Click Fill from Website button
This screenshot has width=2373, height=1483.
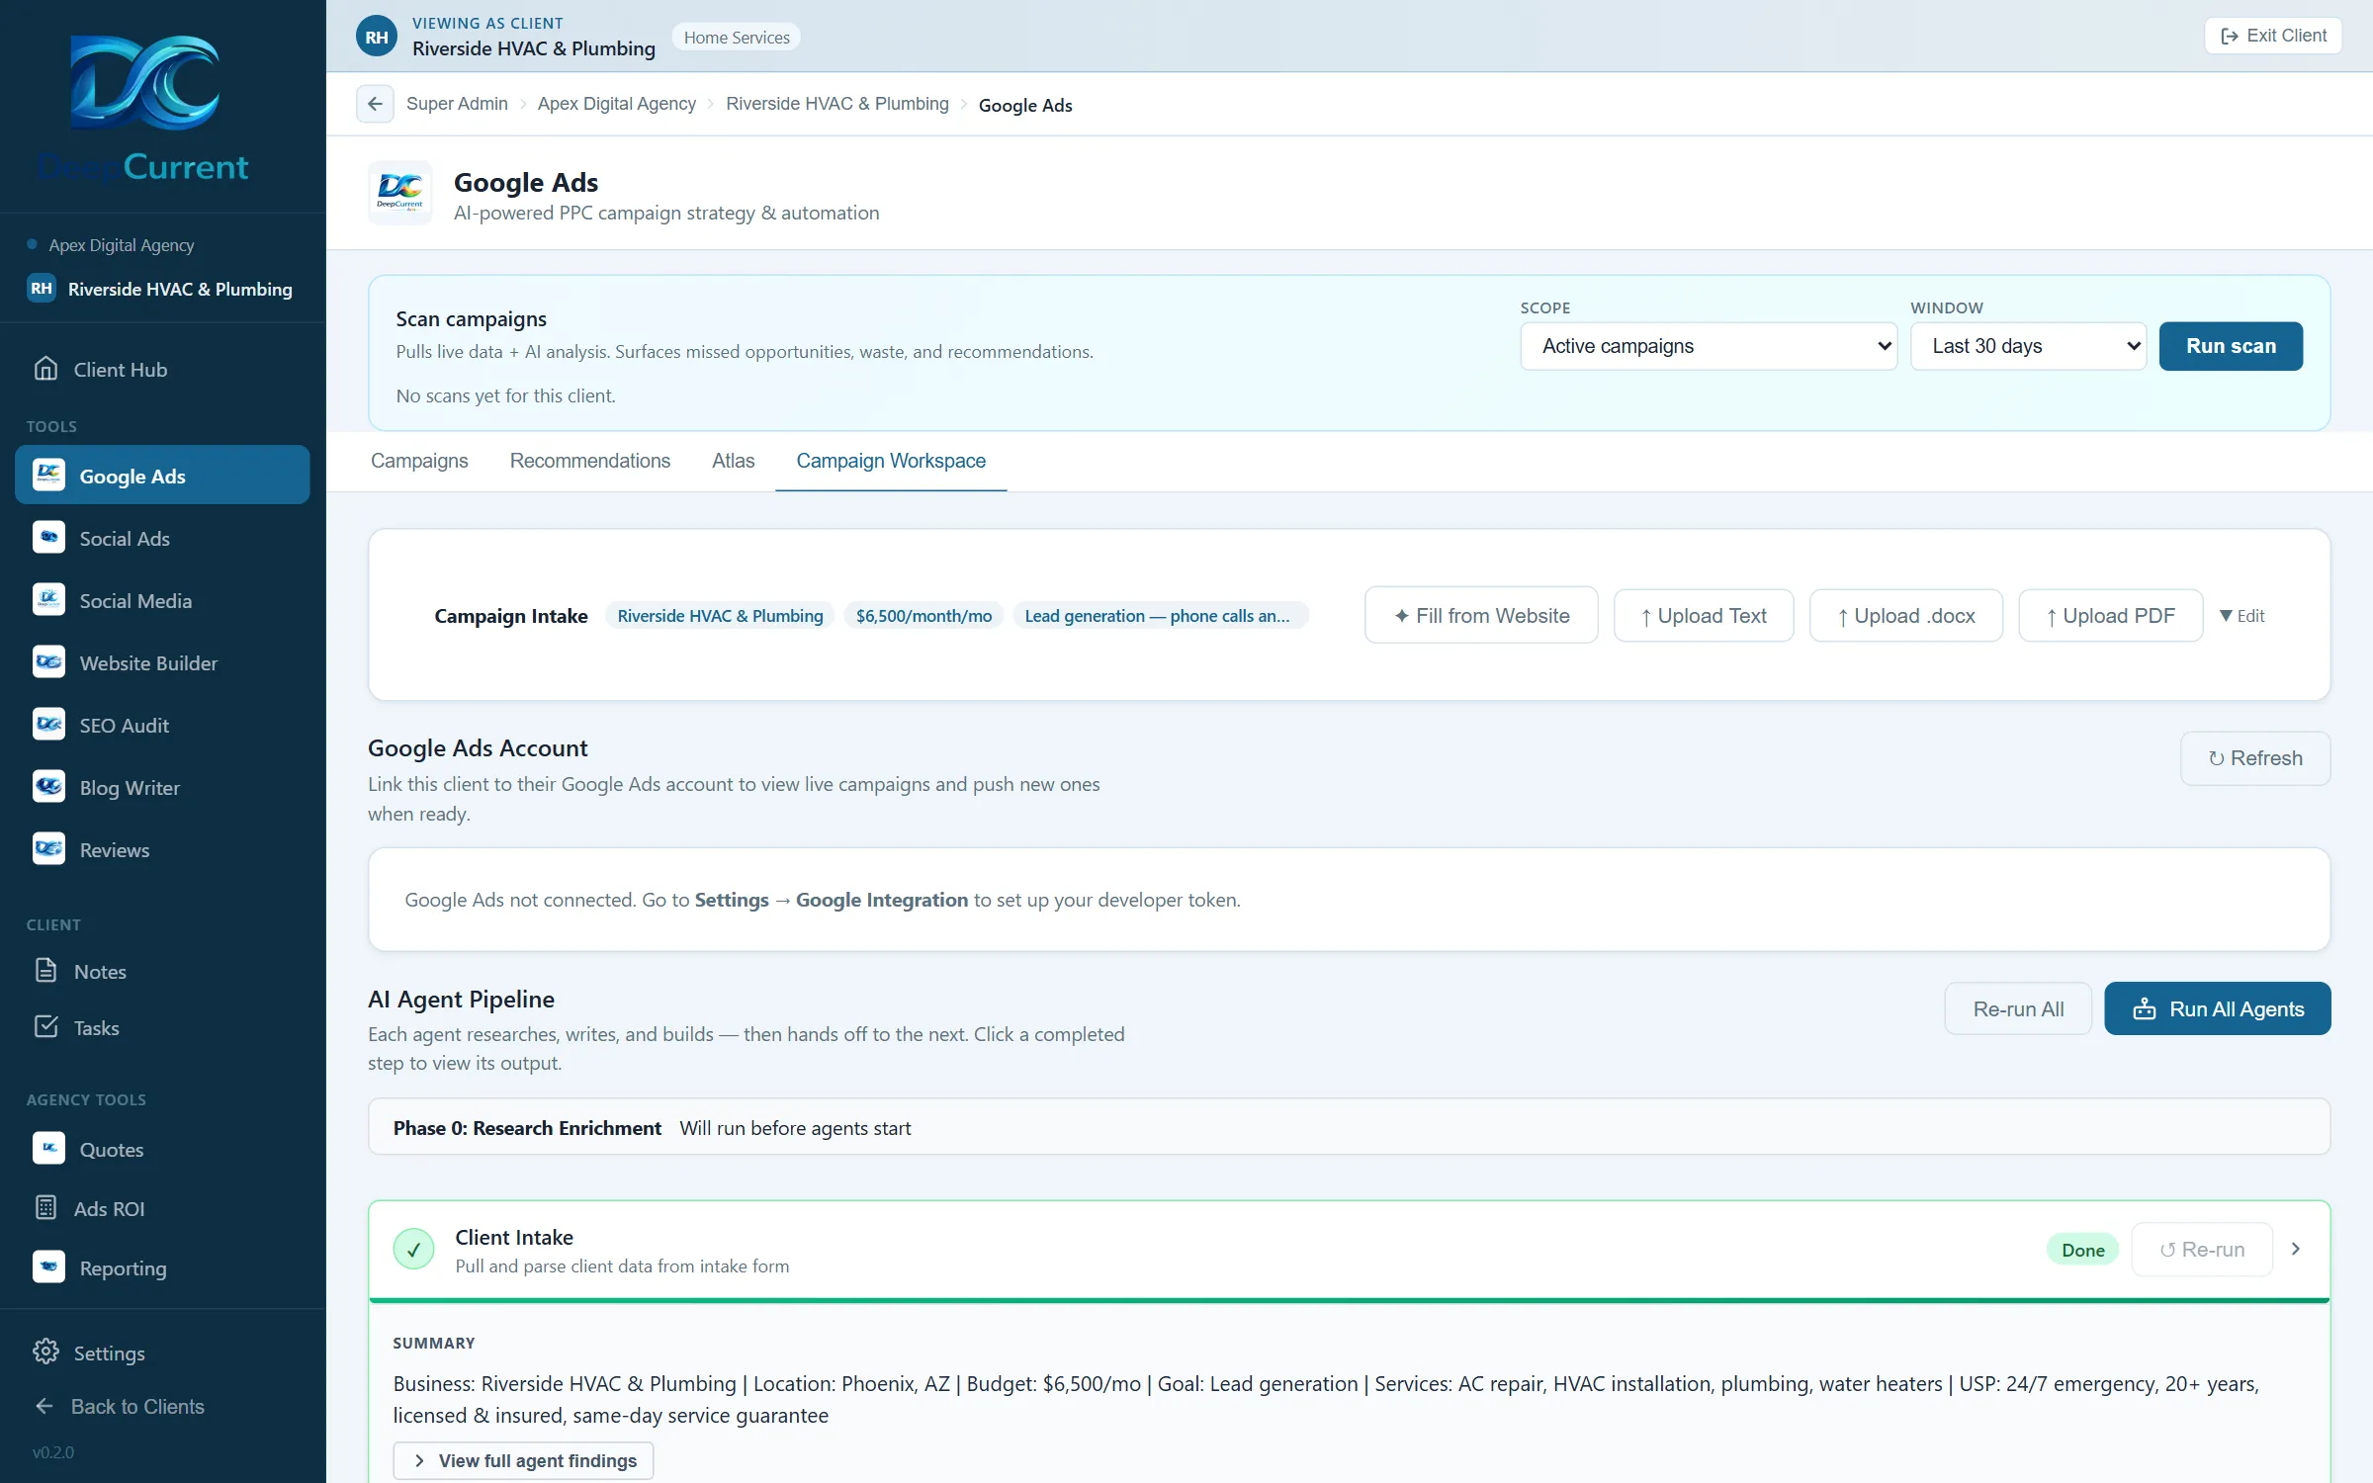tap(1481, 615)
